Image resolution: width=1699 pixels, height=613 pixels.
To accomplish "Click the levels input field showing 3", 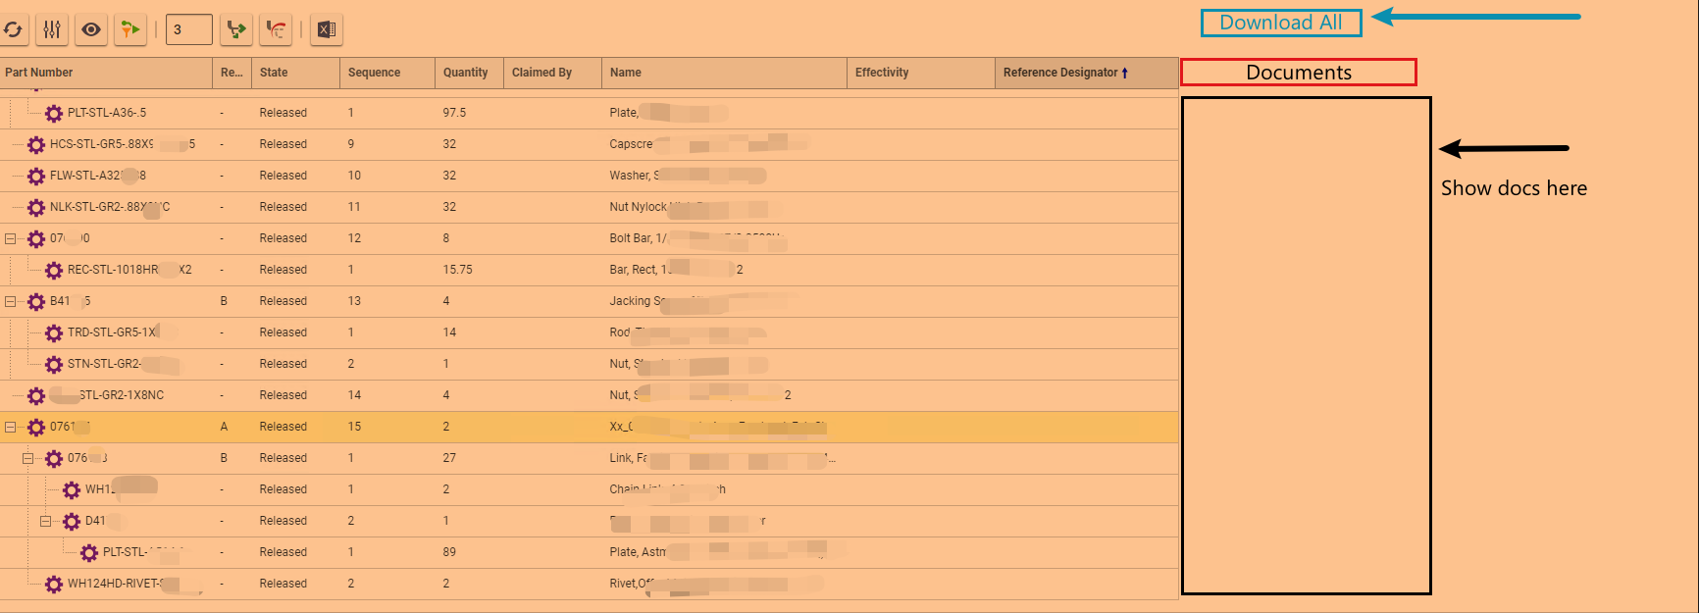I will pos(189,29).
